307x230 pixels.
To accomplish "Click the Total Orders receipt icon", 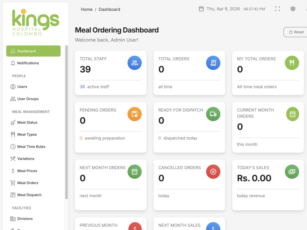I will click(213, 63).
